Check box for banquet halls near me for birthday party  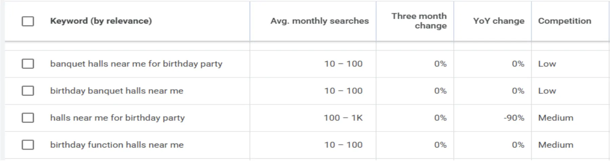click(28, 64)
